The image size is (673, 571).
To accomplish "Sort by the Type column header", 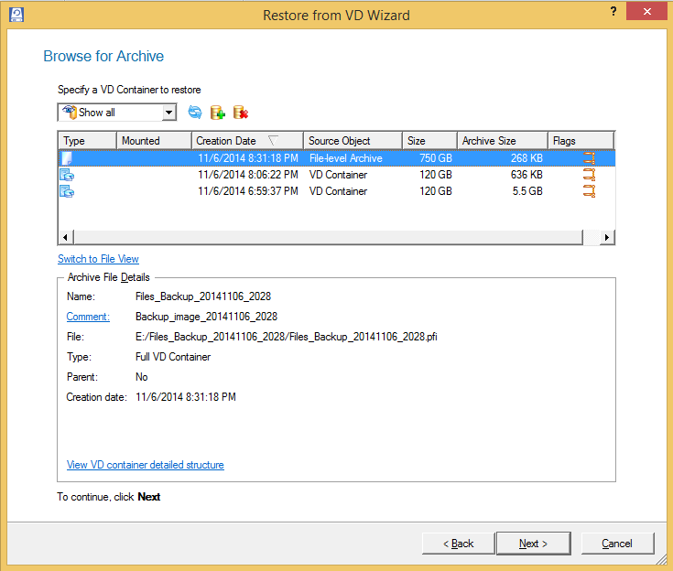I will click(x=88, y=141).
